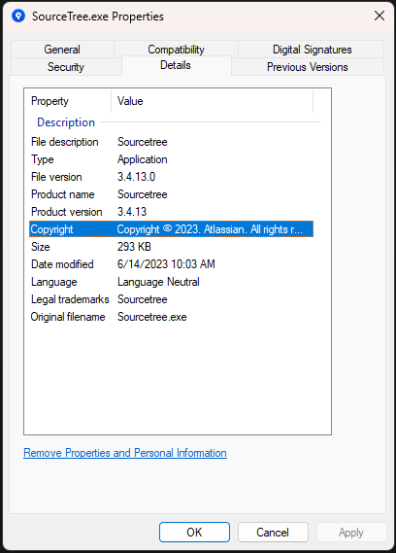Switch to the General tab
This screenshot has height=553, width=396.
(62, 50)
